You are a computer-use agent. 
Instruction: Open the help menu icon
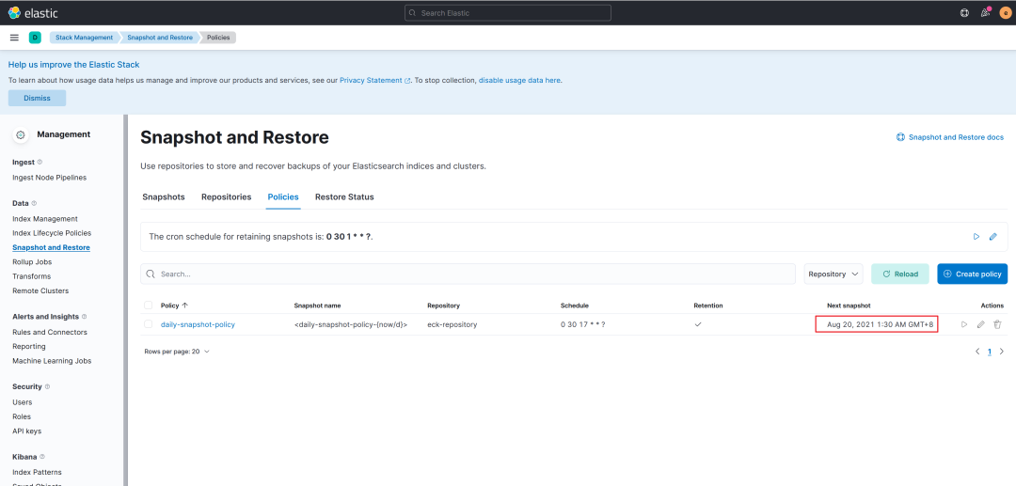(964, 12)
